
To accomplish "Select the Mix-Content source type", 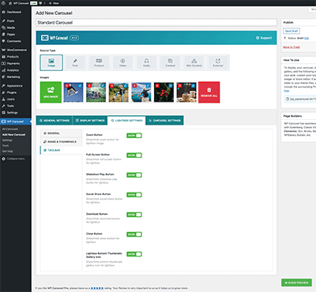I will pos(194,62).
